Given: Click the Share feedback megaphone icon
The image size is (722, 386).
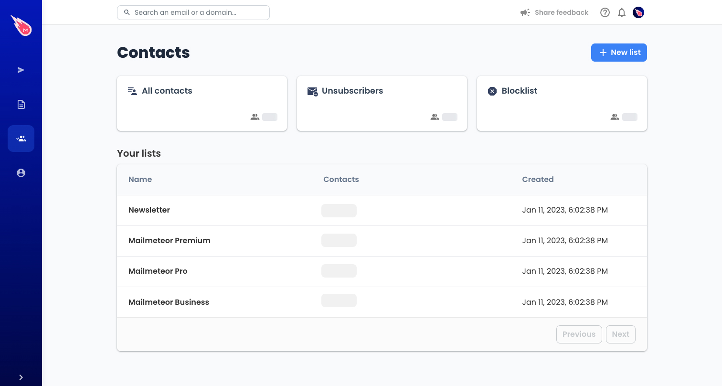Looking at the screenshot, I should tap(525, 12).
